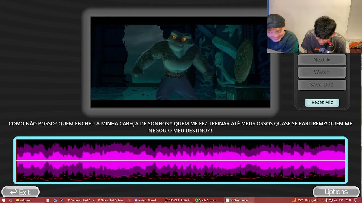Switch the ESP input language indicator
The width and height of the screenshot is (362, 203).
tap(341, 200)
